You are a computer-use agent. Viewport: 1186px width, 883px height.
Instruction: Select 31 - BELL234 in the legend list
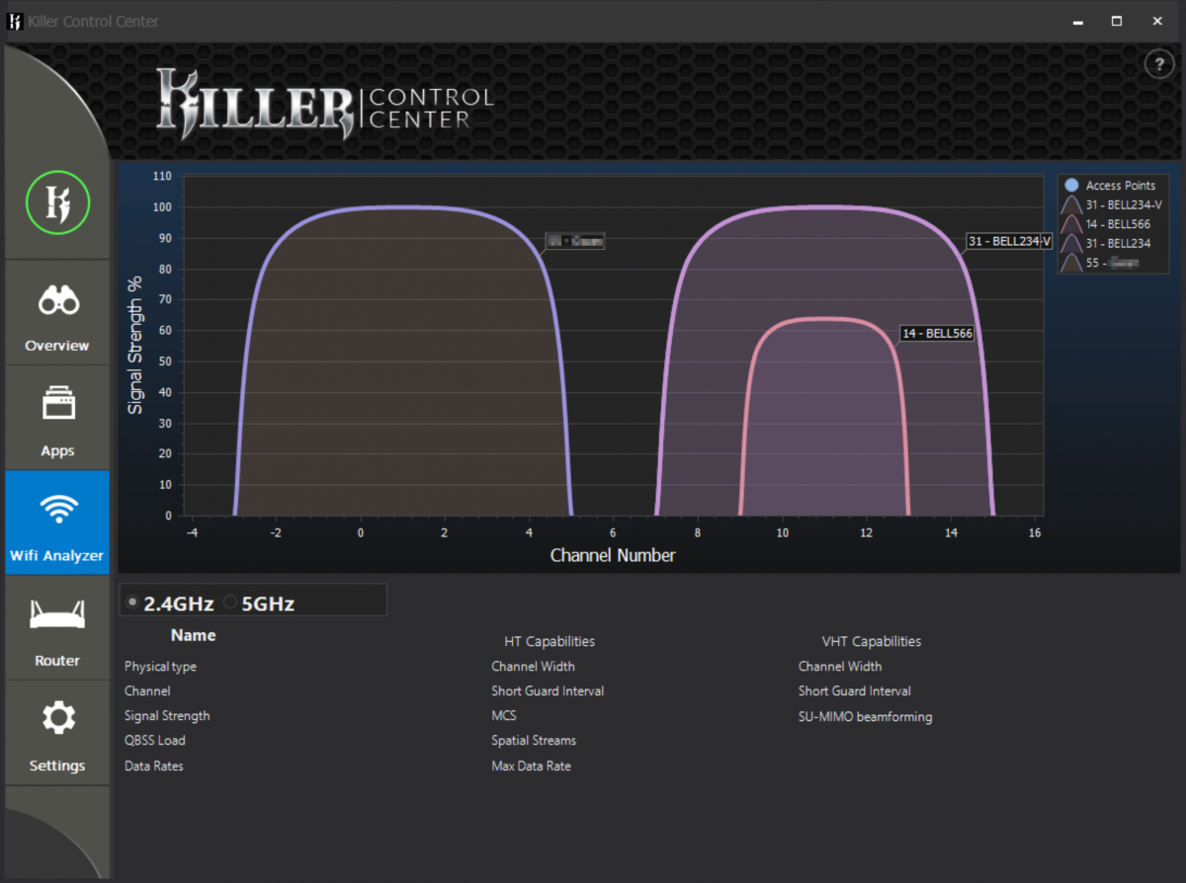(x=1118, y=243)
